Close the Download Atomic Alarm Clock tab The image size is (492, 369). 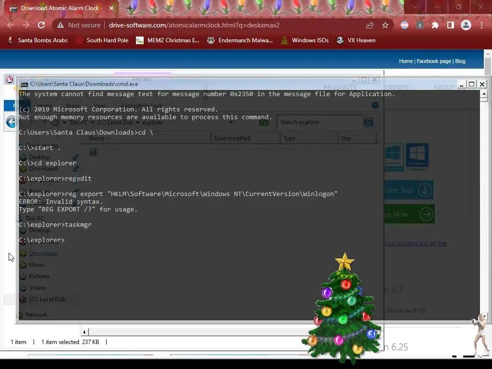111,8
